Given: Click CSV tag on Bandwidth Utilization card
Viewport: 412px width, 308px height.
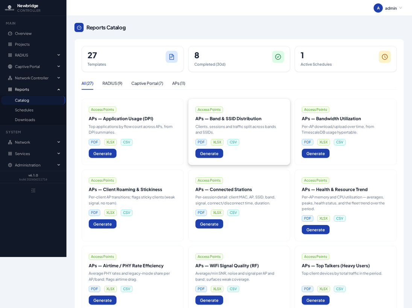Looking at the screenshot, I should point(339,142).
